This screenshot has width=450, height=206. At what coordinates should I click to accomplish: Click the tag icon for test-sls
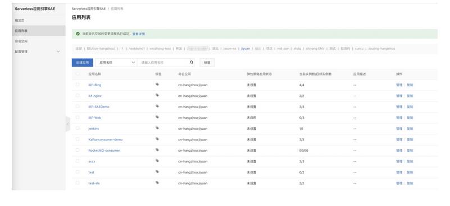coord(157,182)
